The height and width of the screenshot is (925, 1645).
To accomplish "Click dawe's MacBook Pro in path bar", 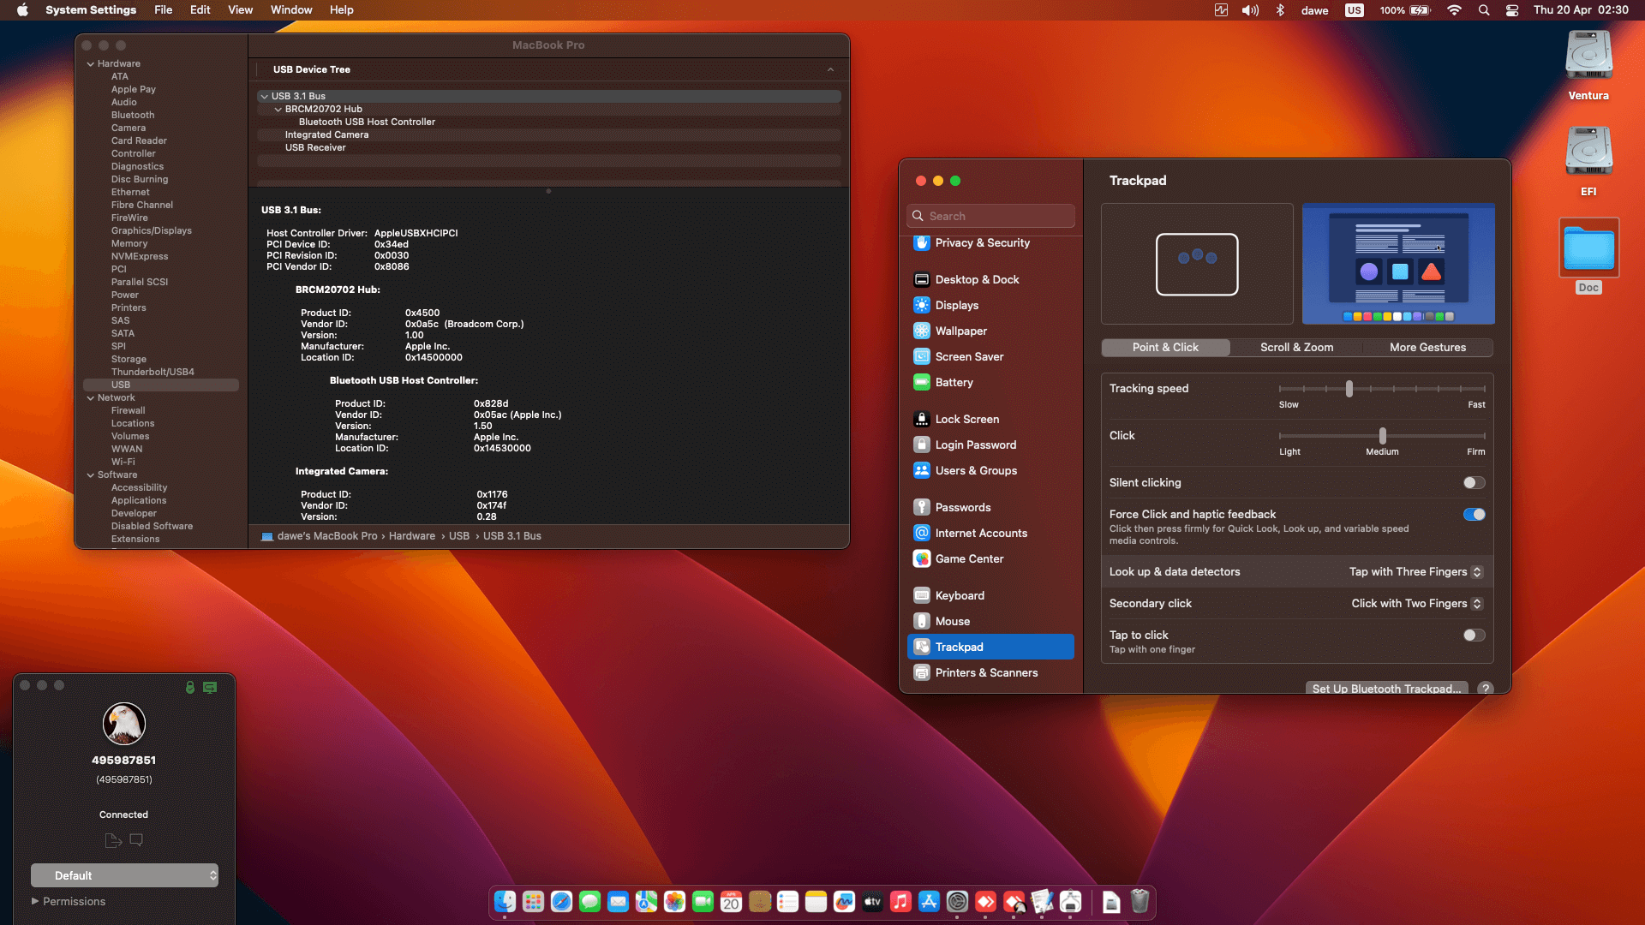I will pos(320,536).
